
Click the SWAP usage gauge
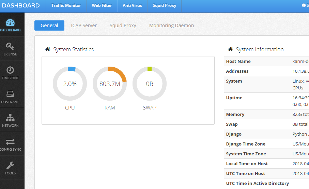point(149,84)
